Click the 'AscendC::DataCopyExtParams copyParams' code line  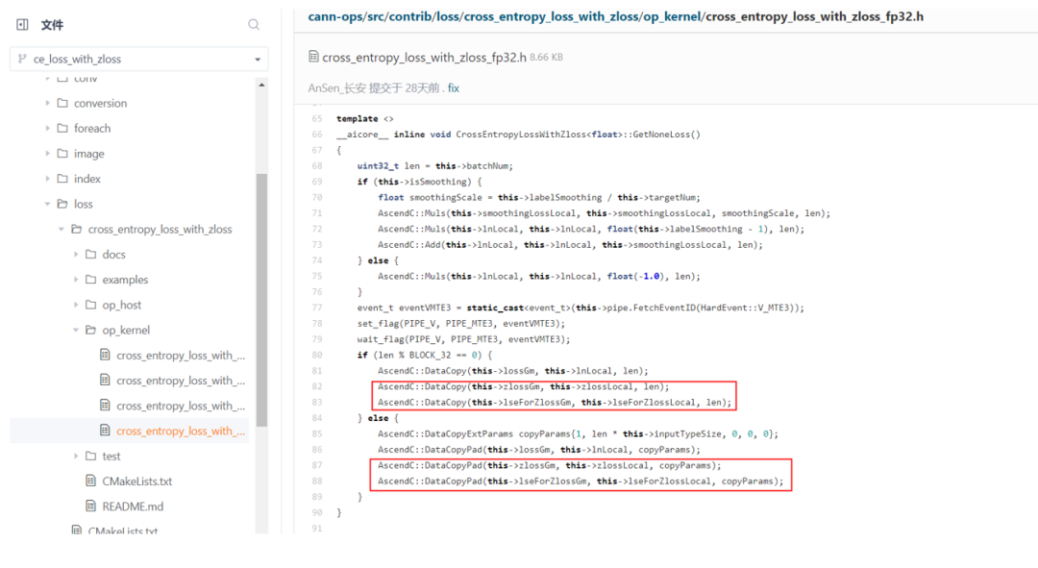(578, 433)
